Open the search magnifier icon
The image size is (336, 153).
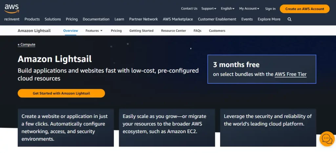(x=289, y=19)
